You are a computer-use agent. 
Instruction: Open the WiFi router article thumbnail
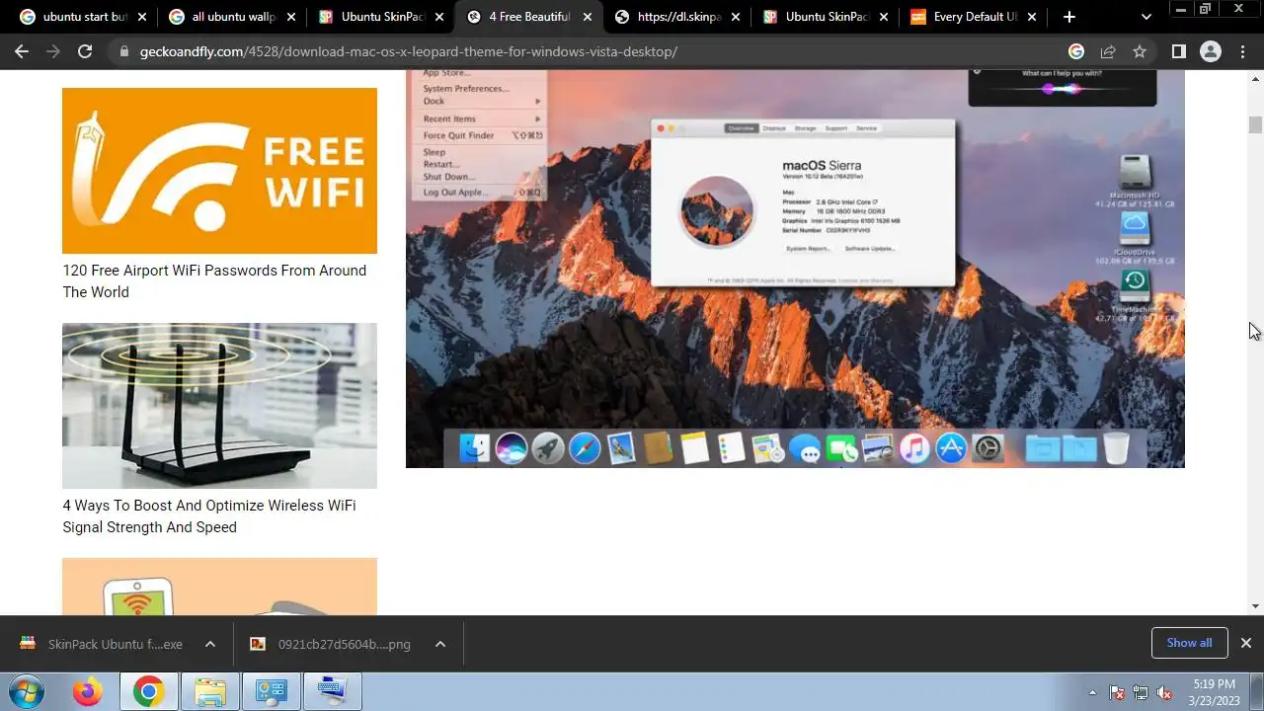[219, 406]
